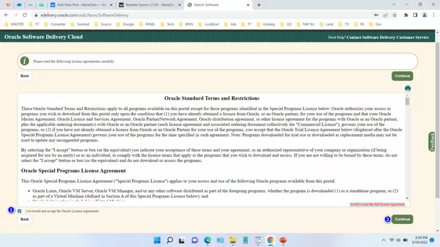The width and height of the screenshot is (440, 247).
Task: Switch to the first pinned orange tab
Action: coord(8,5)
